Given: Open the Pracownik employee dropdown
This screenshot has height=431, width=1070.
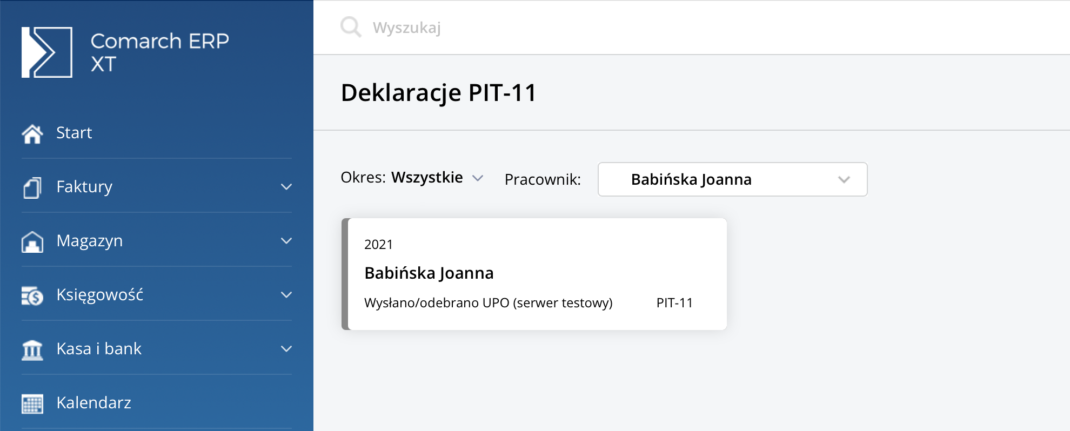Looking at the screenshot, I should coord(732,179).
